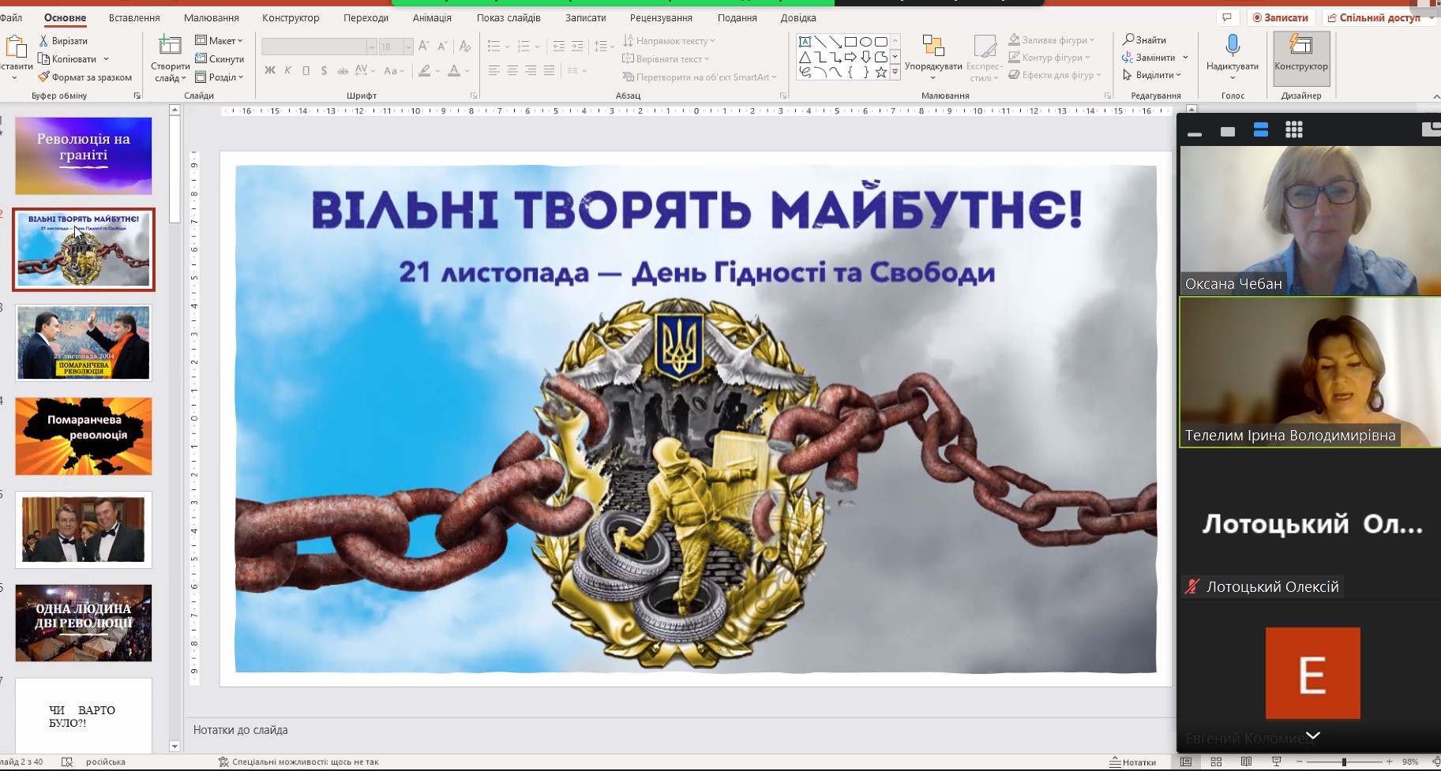Click the Dictate (Надиктувати) microphone icon

coord(1232,47)
